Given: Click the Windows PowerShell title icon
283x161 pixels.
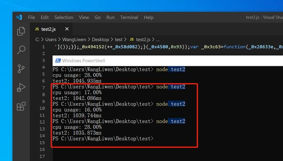Looking at the screenshot, I should point(58,61).
